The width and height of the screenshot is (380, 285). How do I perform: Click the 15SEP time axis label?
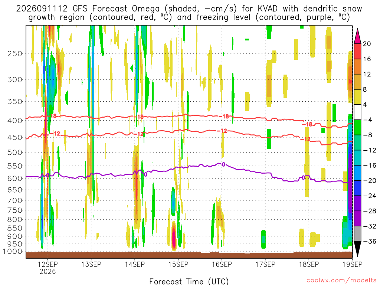pyautogui.click(x=178, y=264)
